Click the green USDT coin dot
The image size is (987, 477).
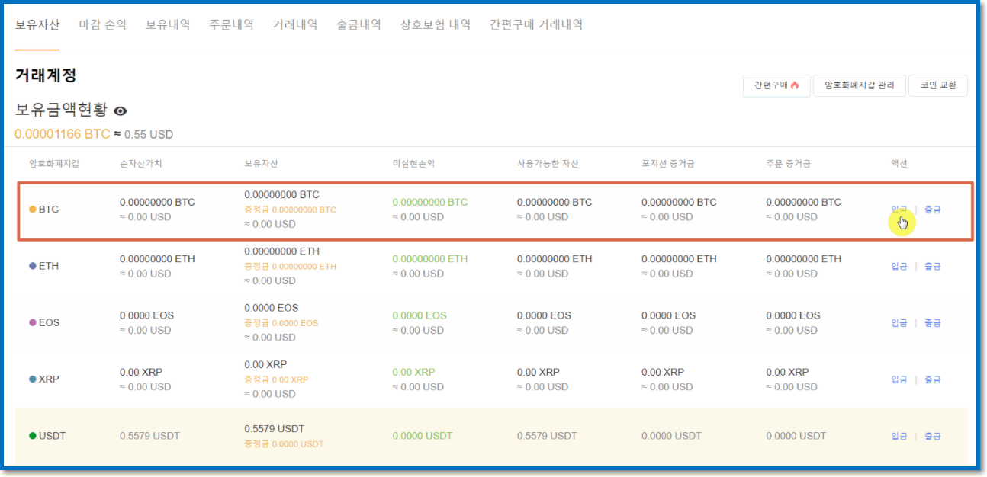tap(32, 436)
